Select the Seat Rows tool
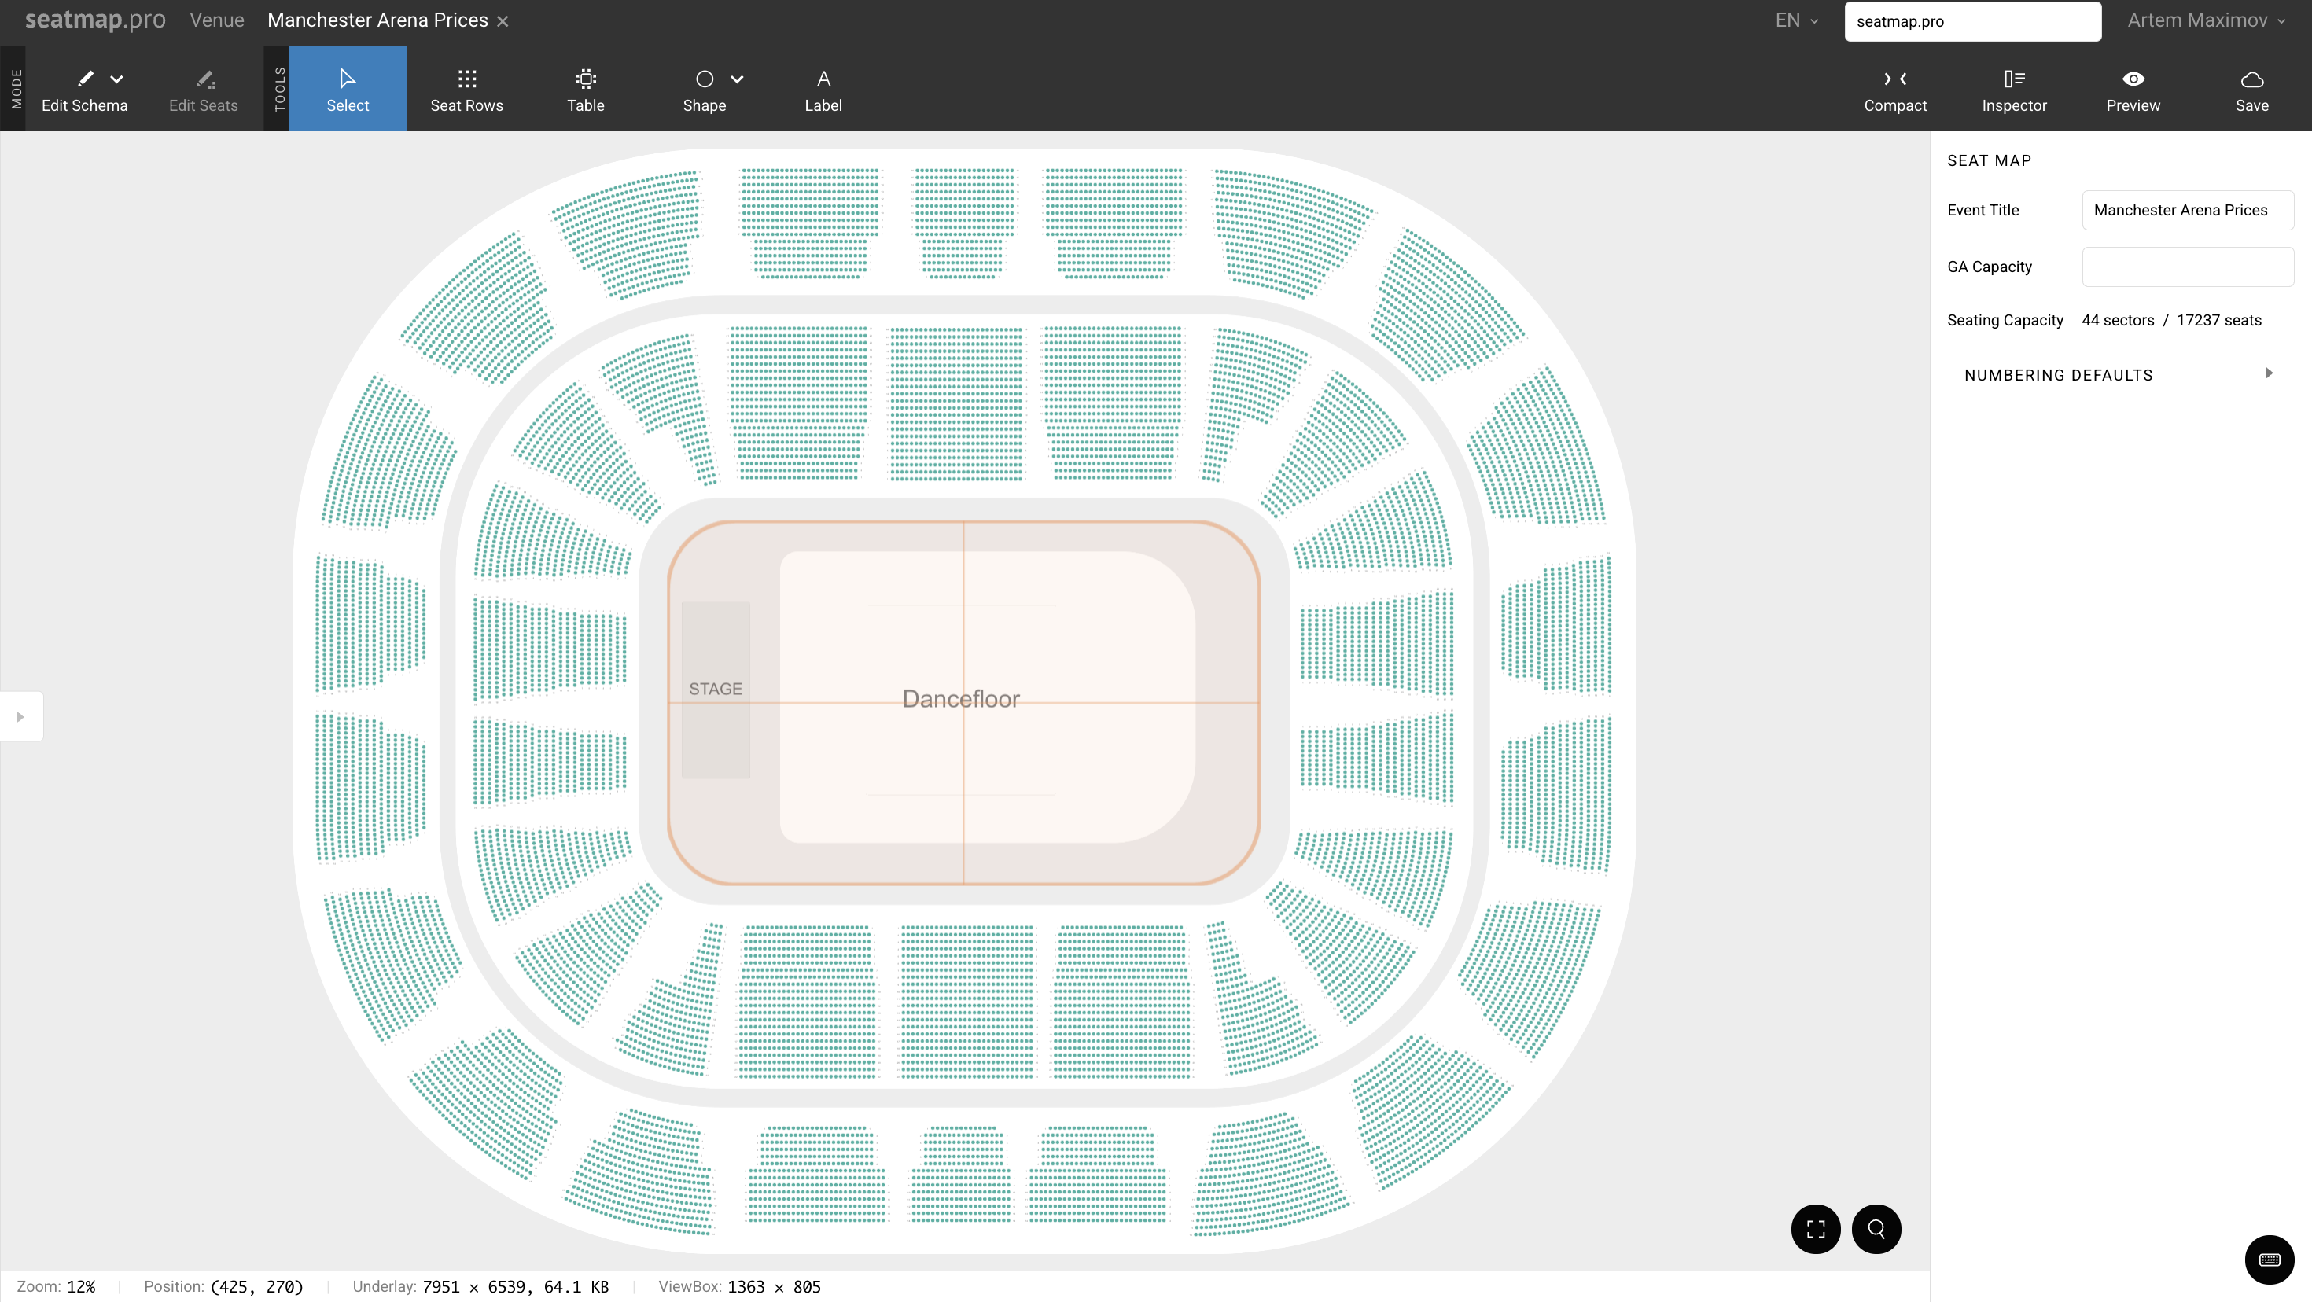 (466, 90)
